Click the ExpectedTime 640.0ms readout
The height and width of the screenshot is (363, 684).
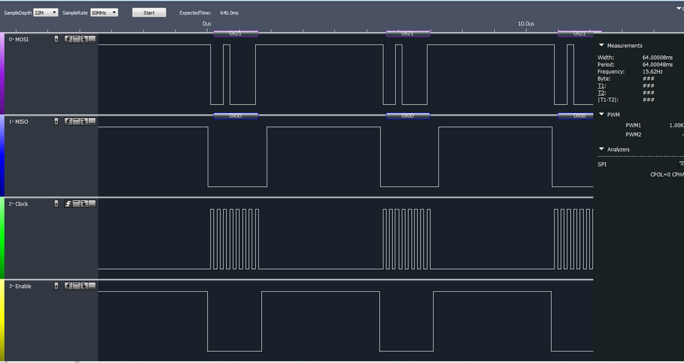tap(229, 13)
